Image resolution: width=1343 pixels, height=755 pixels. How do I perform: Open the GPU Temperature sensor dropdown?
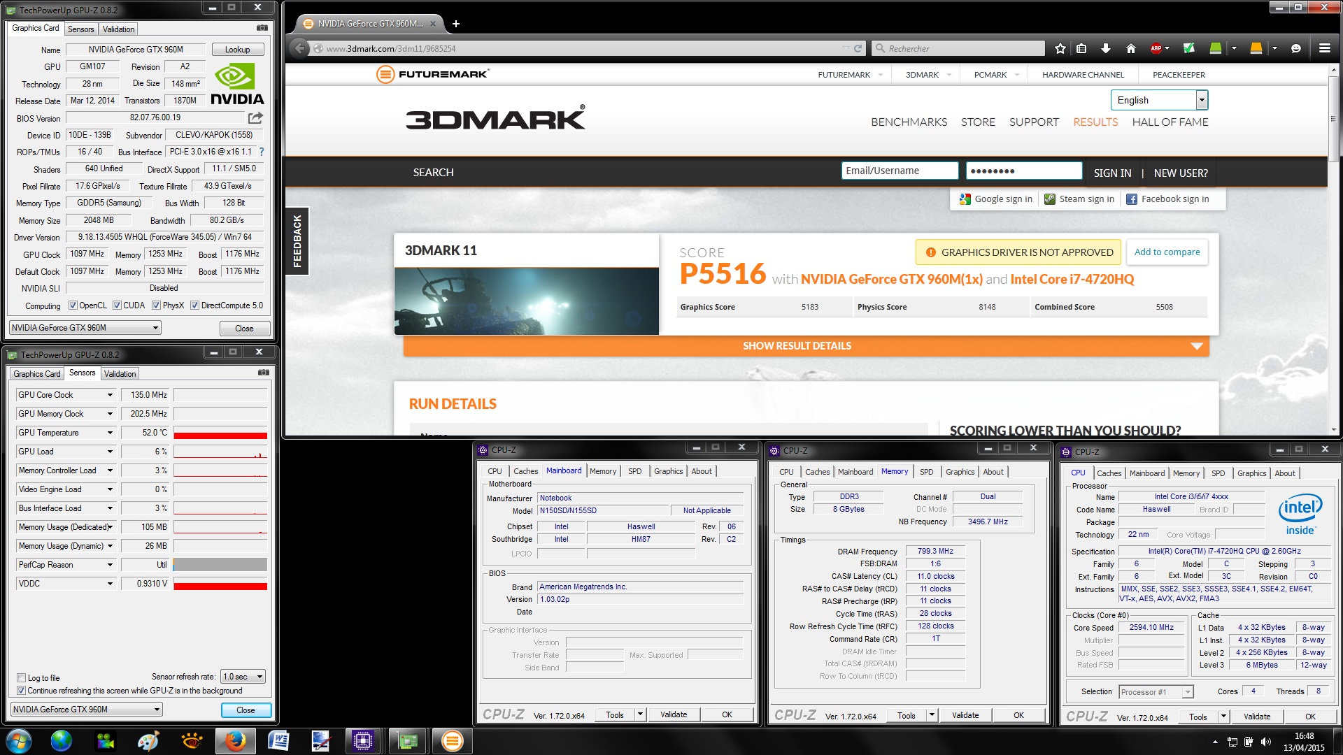click(110, 433)
